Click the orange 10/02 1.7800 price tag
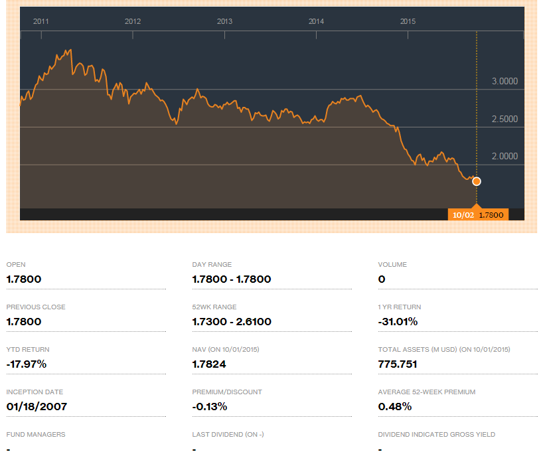The height and width of the screenshot is (454, 545). tap(478, 215)
